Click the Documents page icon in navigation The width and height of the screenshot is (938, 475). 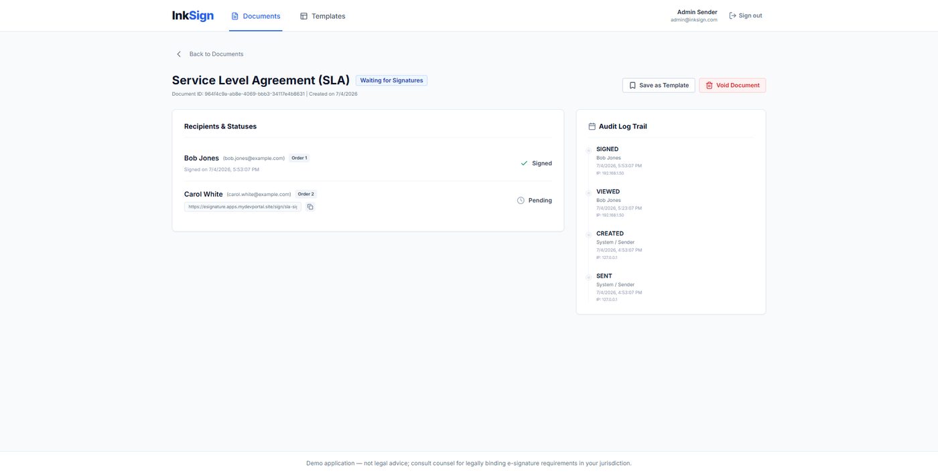234,16
